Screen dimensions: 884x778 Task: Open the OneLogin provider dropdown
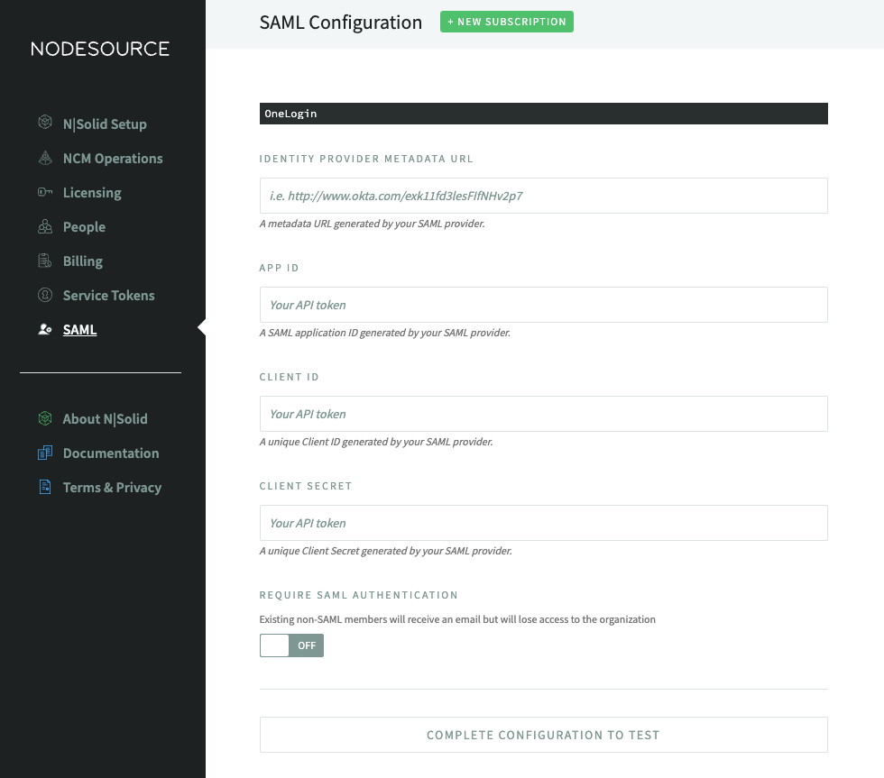tap(543, 114)
